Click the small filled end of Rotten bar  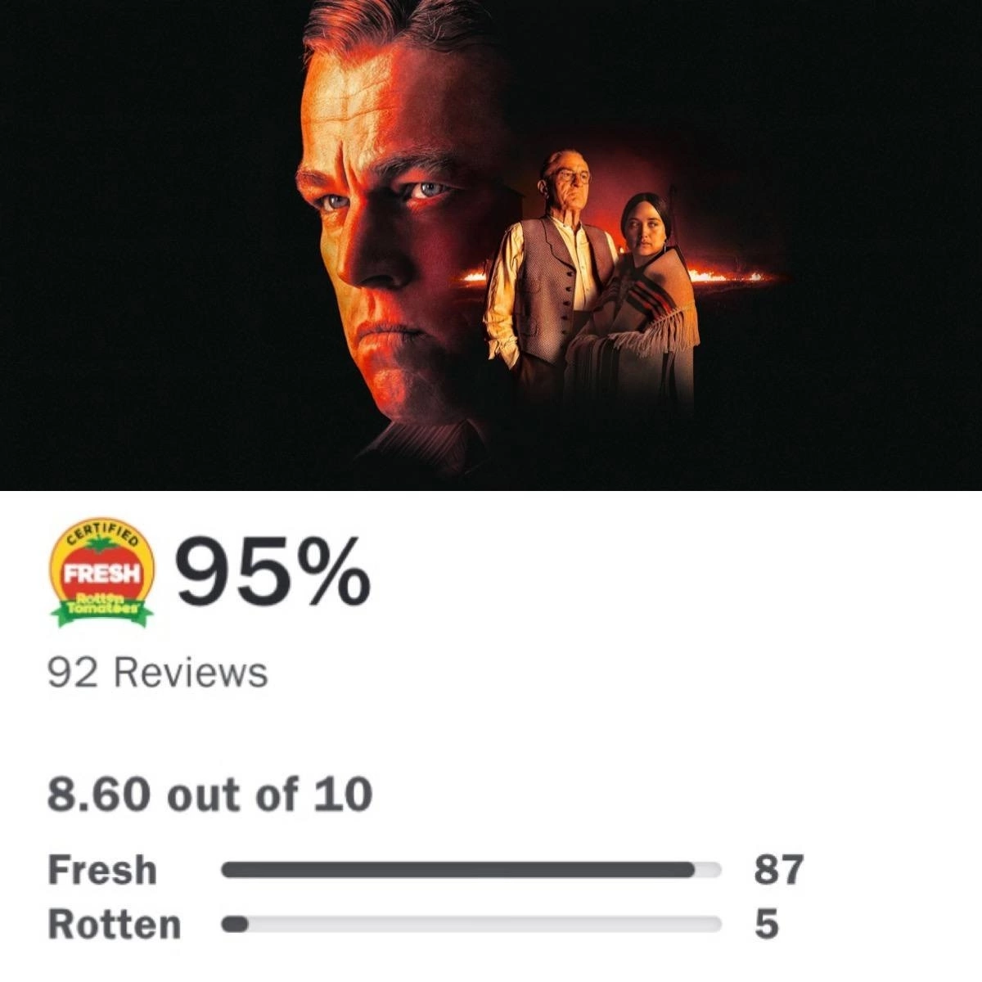[x=235, y=925]
